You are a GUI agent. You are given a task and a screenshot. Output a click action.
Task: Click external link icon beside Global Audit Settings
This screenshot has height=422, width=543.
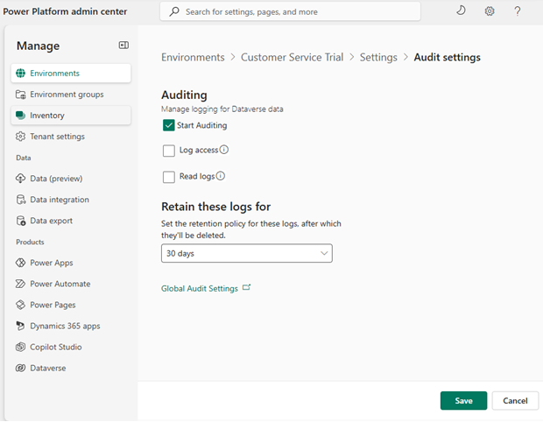247,288
